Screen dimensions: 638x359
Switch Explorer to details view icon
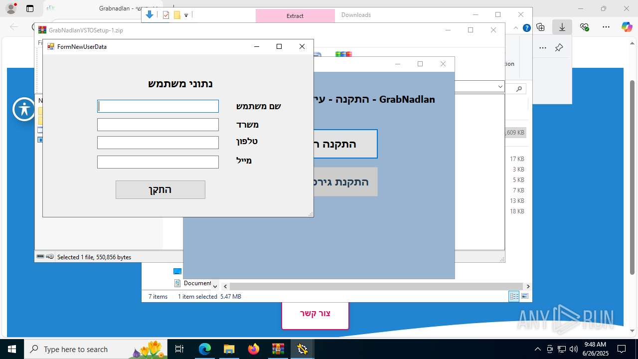(x=514, y=296)
